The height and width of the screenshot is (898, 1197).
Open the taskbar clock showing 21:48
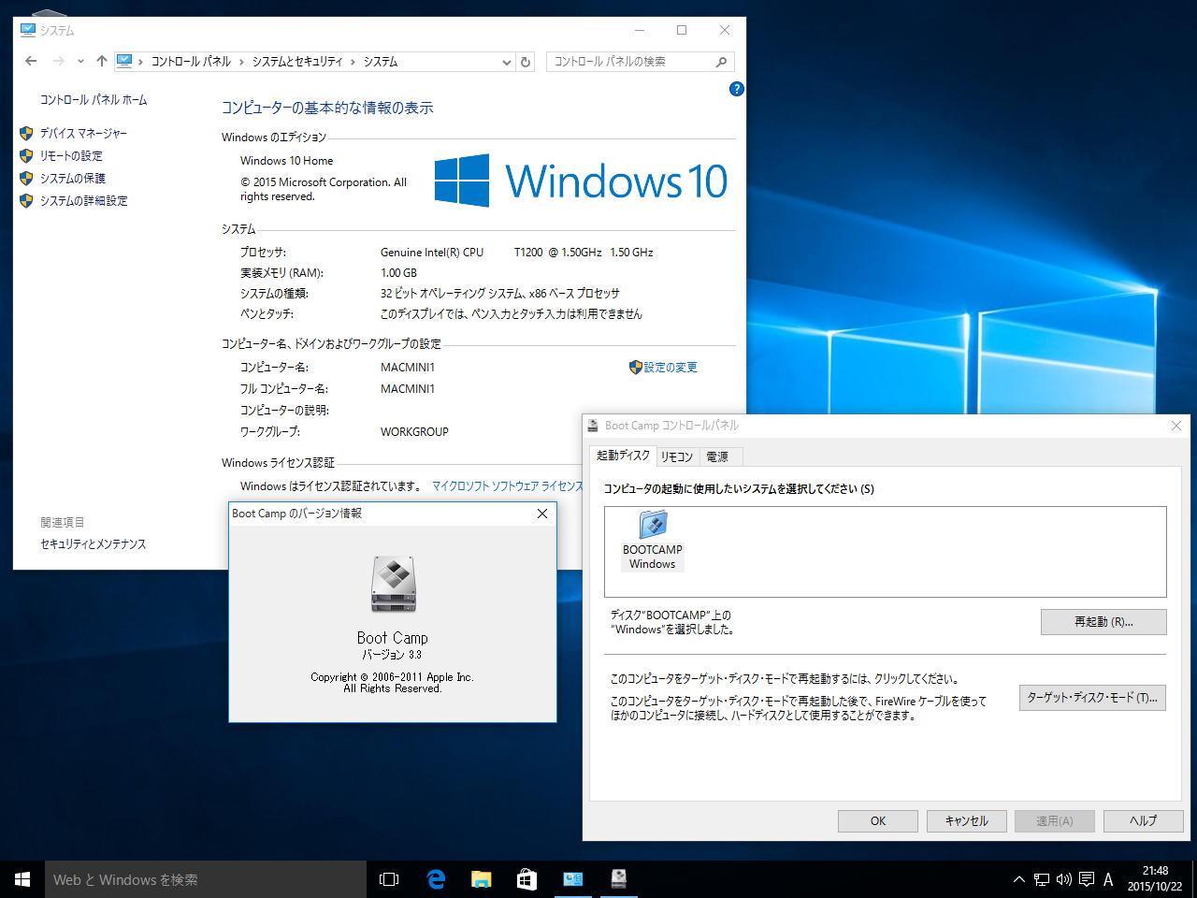click(x=1155, y=879)
